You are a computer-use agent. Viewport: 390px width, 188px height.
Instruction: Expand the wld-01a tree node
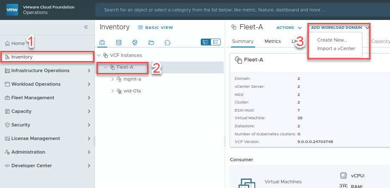click(112, 91)
